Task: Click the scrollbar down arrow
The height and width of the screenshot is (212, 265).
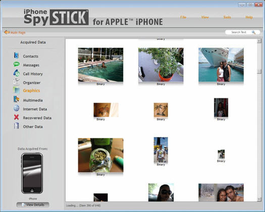Action: click(x=259, y=200)
